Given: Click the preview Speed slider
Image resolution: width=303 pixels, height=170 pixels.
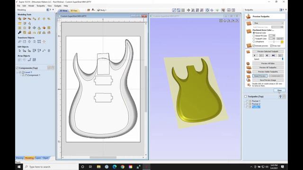Looking at the screenshot, I should tap(272, 59).
